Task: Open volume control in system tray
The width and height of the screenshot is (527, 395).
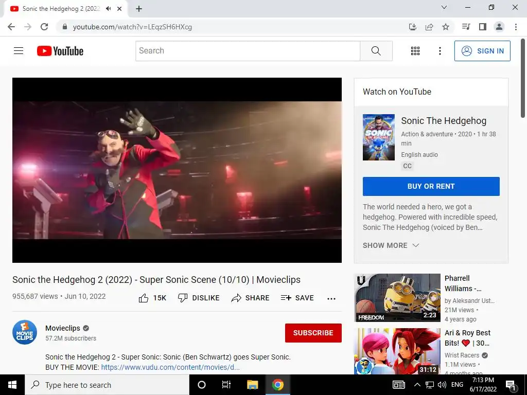Action: 442,385
